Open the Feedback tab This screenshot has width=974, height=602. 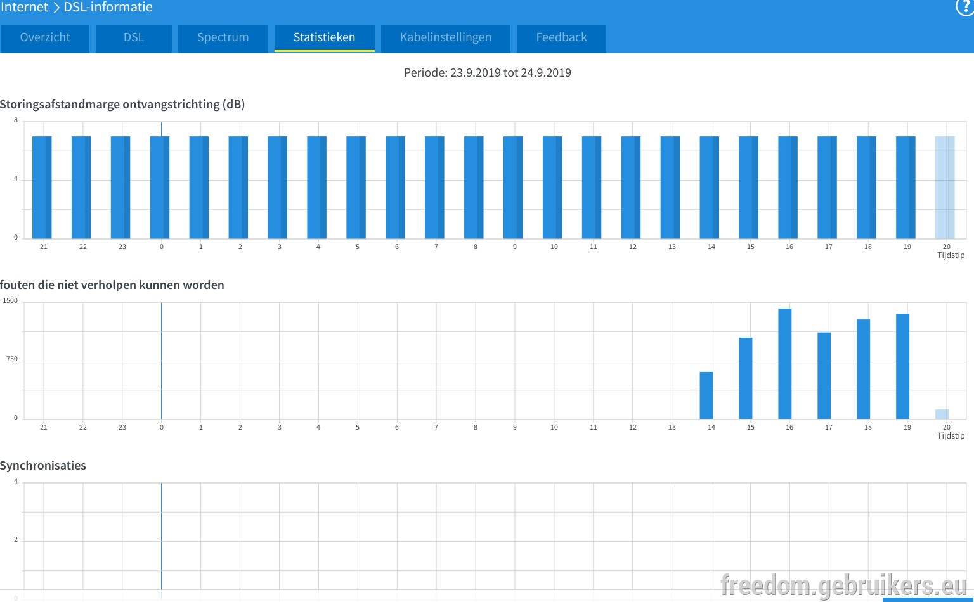(x=562, y=39)
